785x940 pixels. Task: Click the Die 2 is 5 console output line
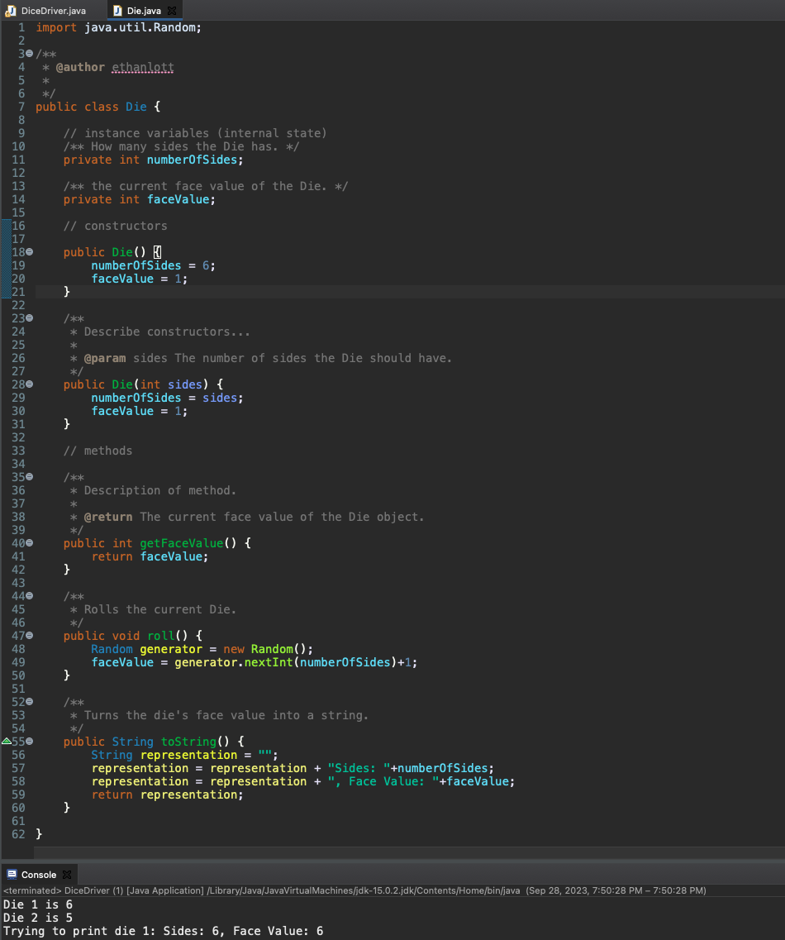pyautogui.click(x=37, y=918)
